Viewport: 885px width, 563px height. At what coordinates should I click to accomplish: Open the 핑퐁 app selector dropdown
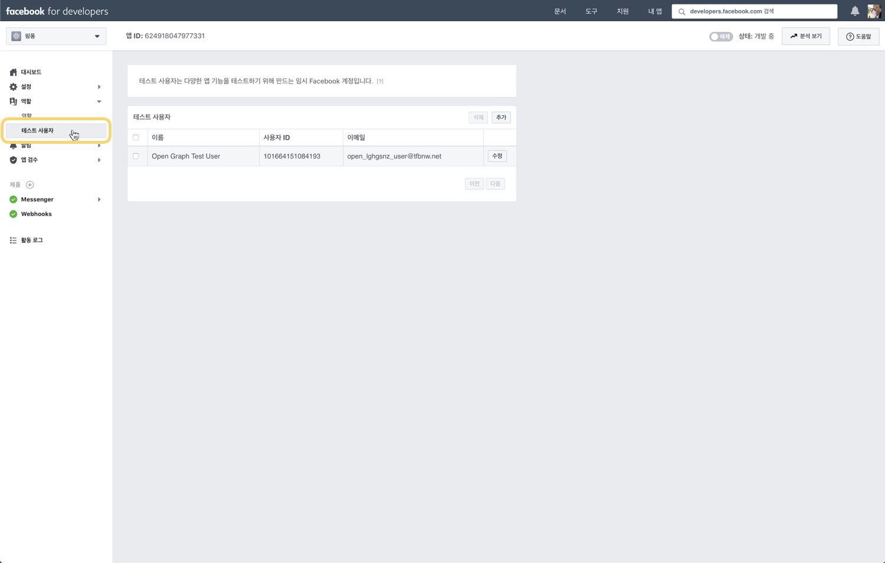point(56,36)
